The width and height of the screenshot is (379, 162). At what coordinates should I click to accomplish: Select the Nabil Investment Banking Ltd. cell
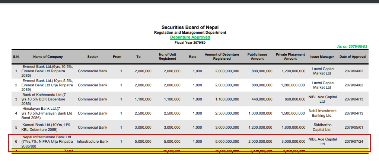pos(322,113)
